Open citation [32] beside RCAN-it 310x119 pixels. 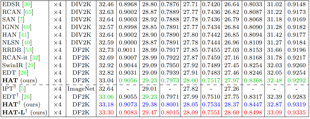(x=35, y=58)
